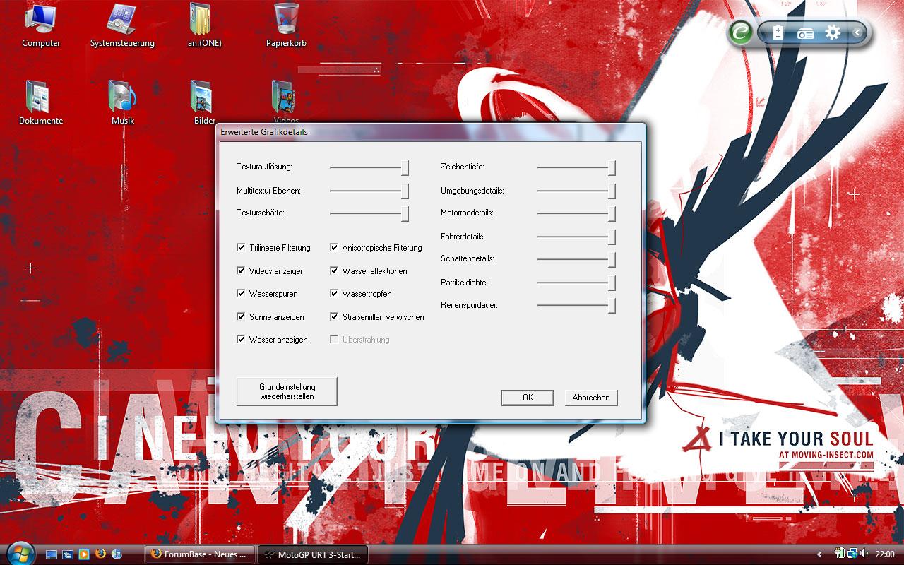Select the Videos folder on desktop
Image resolution: width=904 pixels, height=565 pixels.
pos(286,101)
